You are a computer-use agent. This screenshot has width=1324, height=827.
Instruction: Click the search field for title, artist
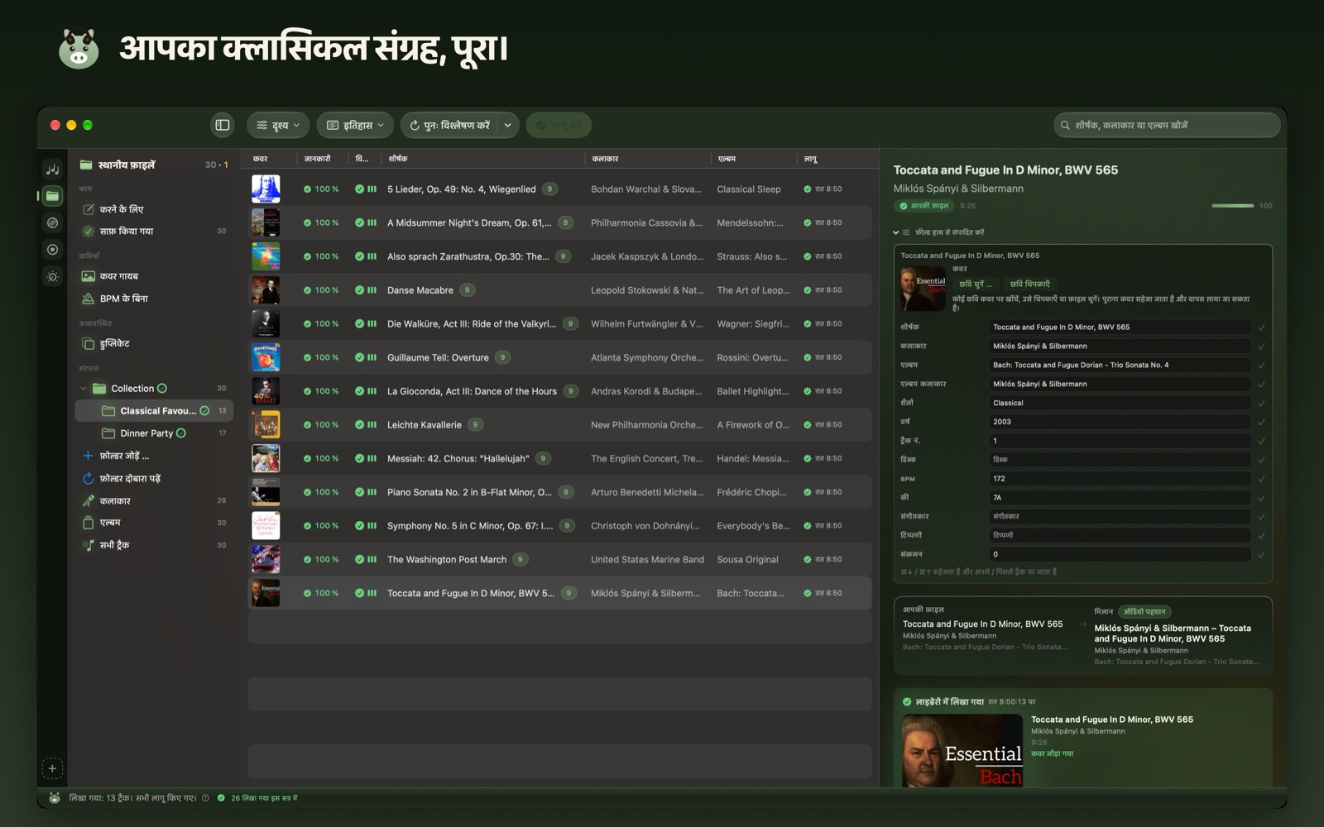pos(1167,125)
